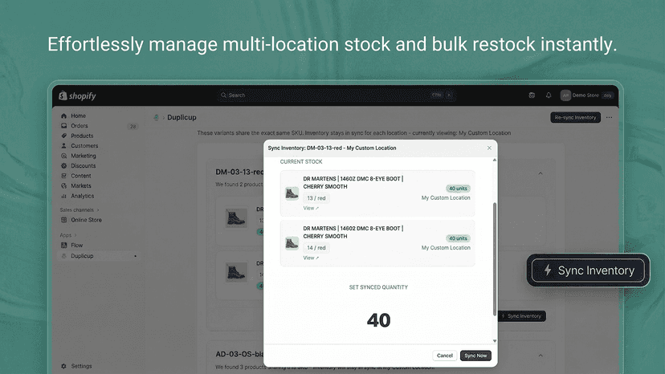Screen dimensions: 665x374
Task: Open Online Store channel
Action: pos(86,220)
